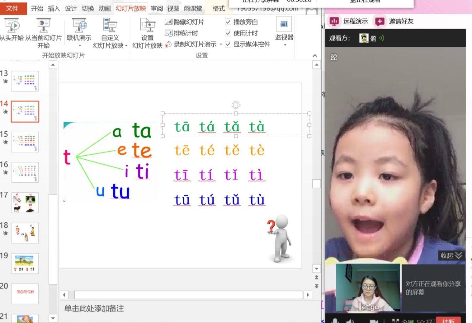The image size is (472, 323).
Task: Disable 显示媒体控件 checkbox
Action: click(228, 44)
